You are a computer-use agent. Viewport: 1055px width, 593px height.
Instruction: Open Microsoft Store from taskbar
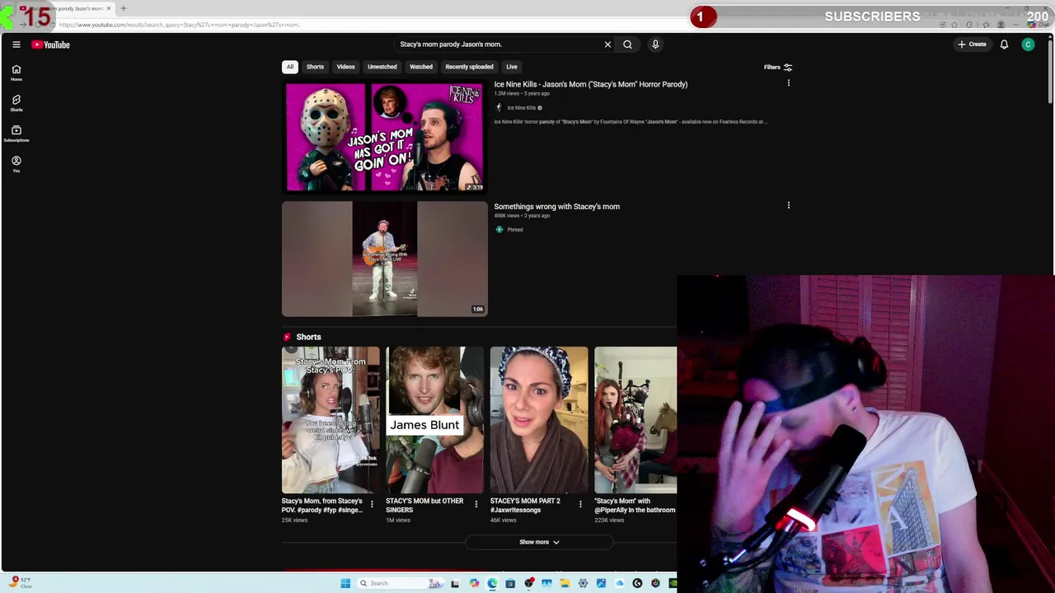click(510, 583)
